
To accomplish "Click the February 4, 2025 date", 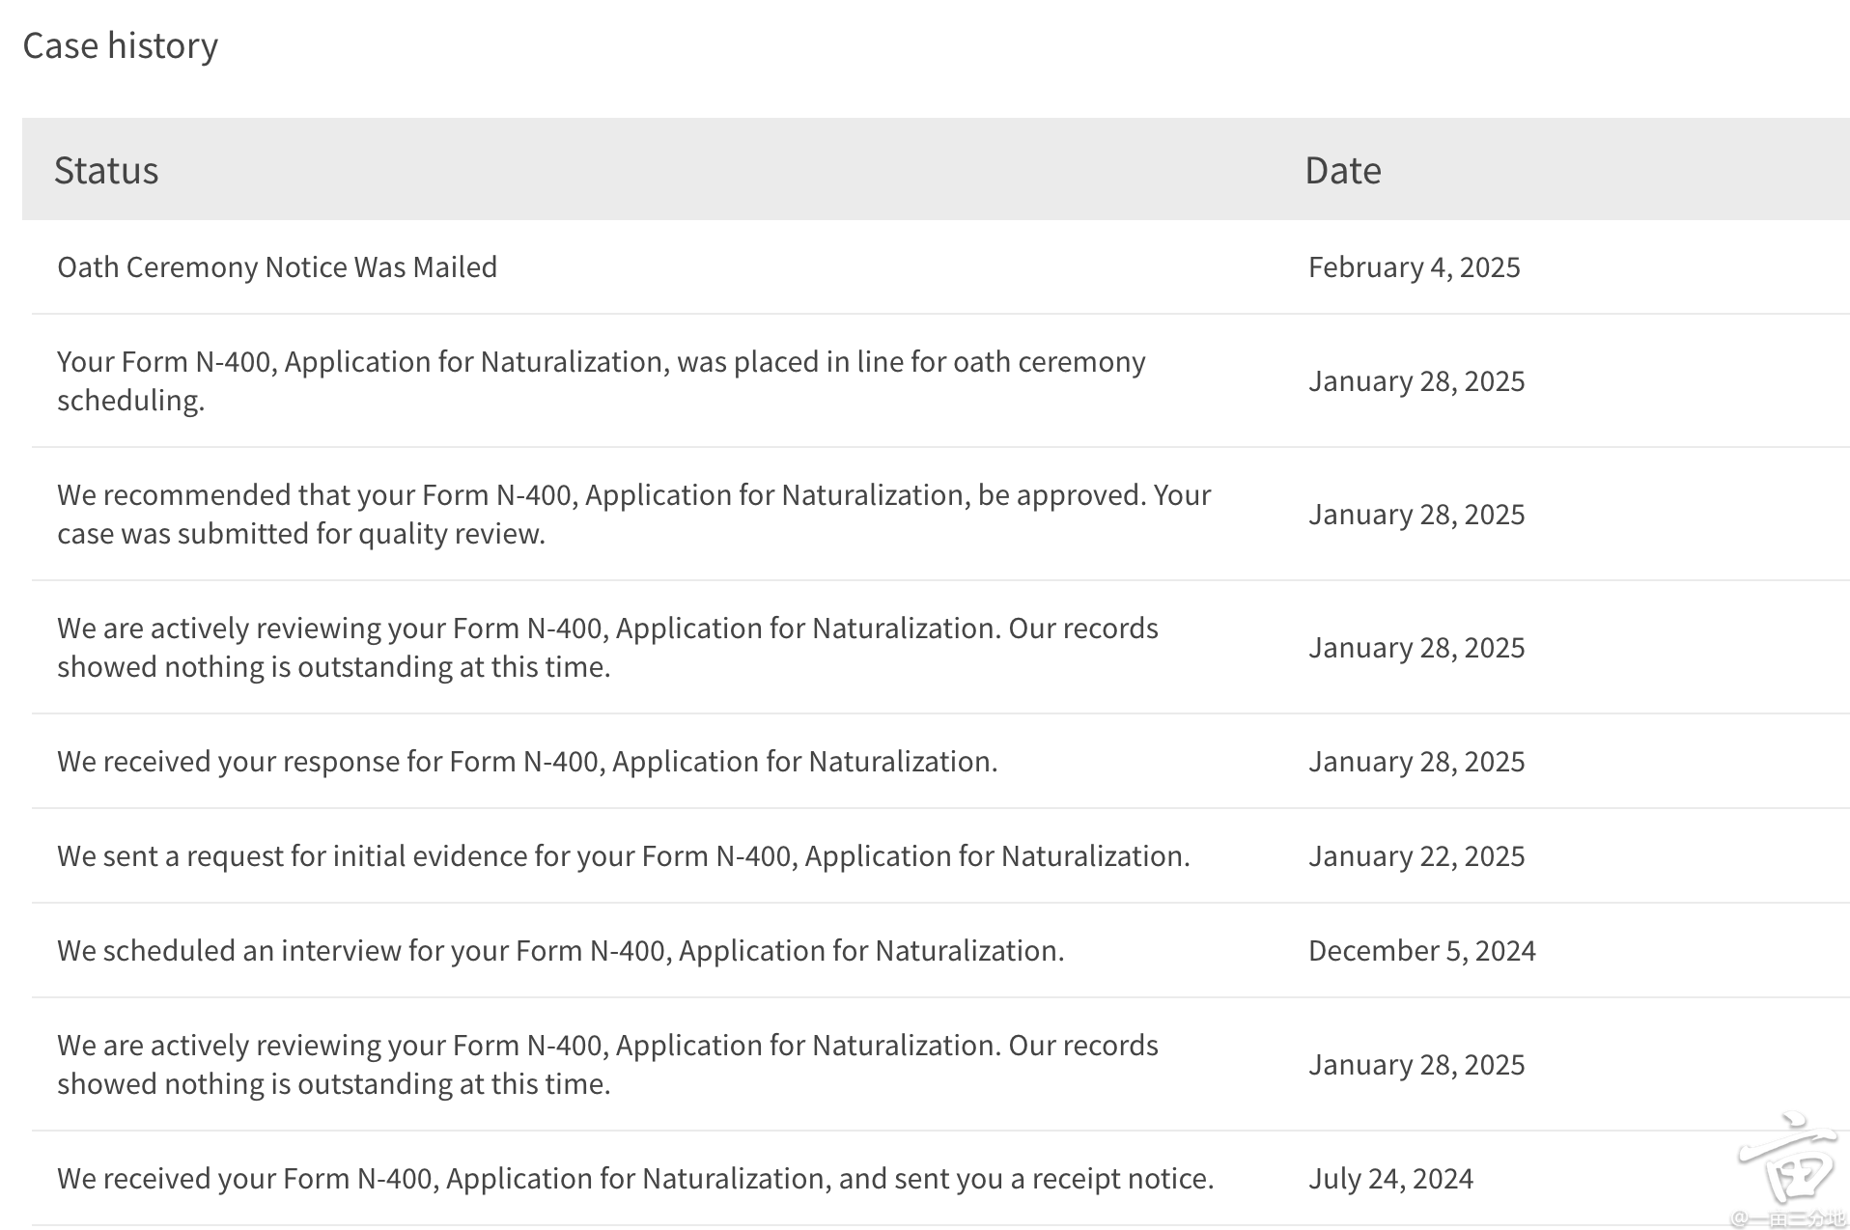I will click(x=1414, y=266).
